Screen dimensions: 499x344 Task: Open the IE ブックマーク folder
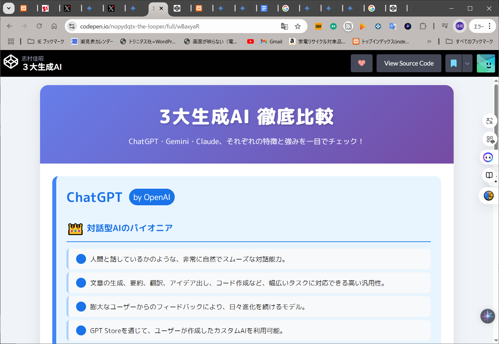tap(46, 41)
